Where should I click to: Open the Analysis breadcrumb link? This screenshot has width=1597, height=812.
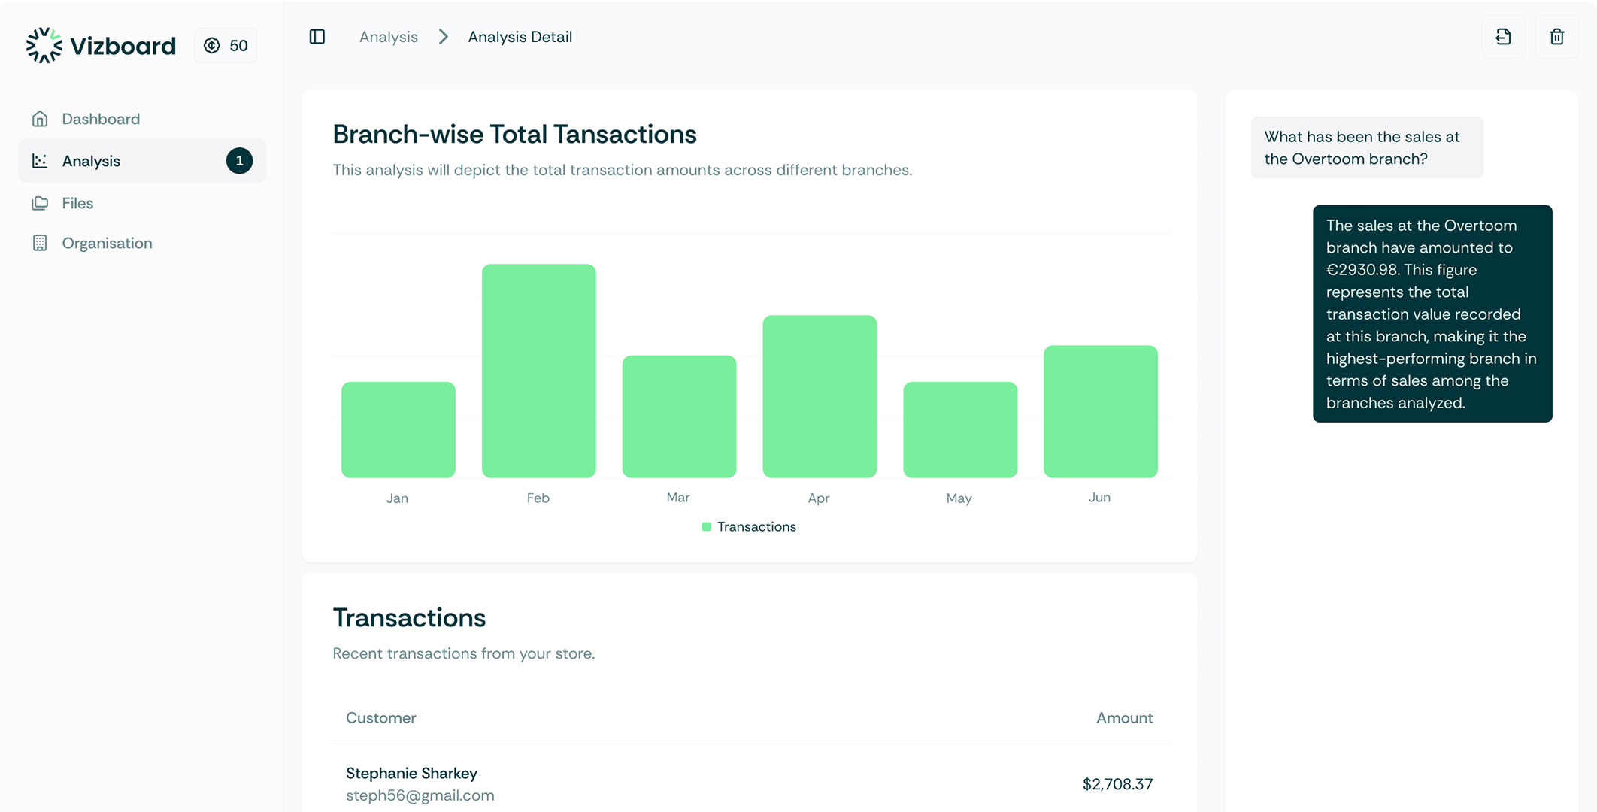(x=388, y=36)
